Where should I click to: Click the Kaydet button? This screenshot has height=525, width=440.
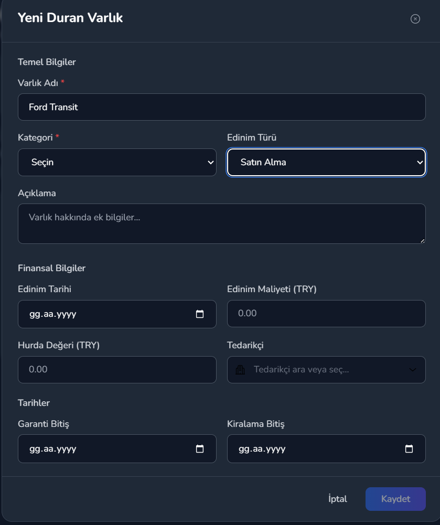(395, 499)
